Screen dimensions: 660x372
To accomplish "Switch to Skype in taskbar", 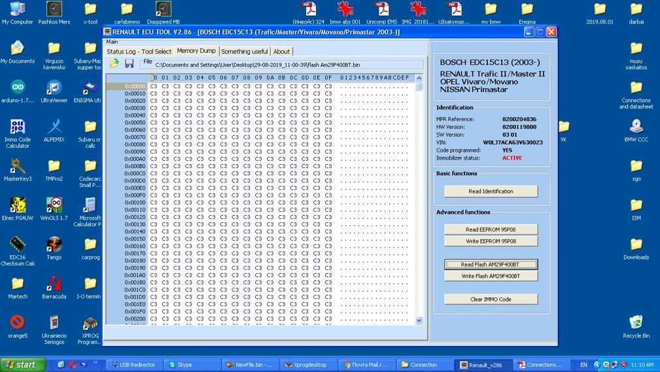I will coord(192,365).
